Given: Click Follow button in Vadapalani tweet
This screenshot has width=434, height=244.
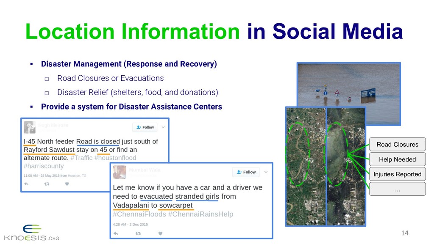Looking at the screenshot, I should [246, 172].
